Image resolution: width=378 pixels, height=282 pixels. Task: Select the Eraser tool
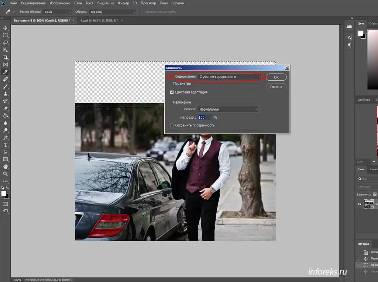click(6, 109)
